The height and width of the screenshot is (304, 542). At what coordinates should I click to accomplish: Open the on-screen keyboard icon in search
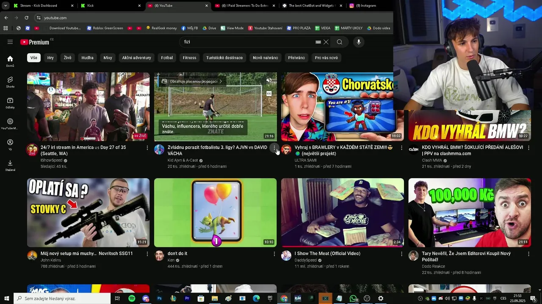pyautogui.click(x=318, y=42)
